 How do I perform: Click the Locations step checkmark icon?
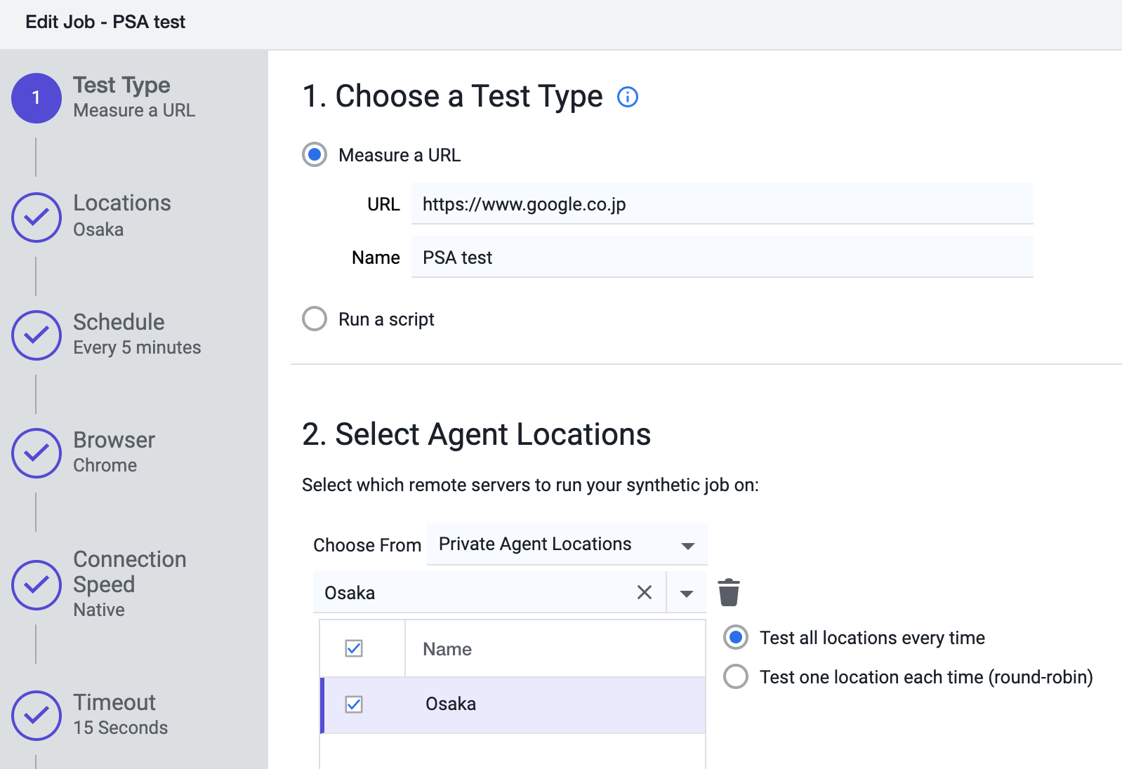(x=37, y=218)
